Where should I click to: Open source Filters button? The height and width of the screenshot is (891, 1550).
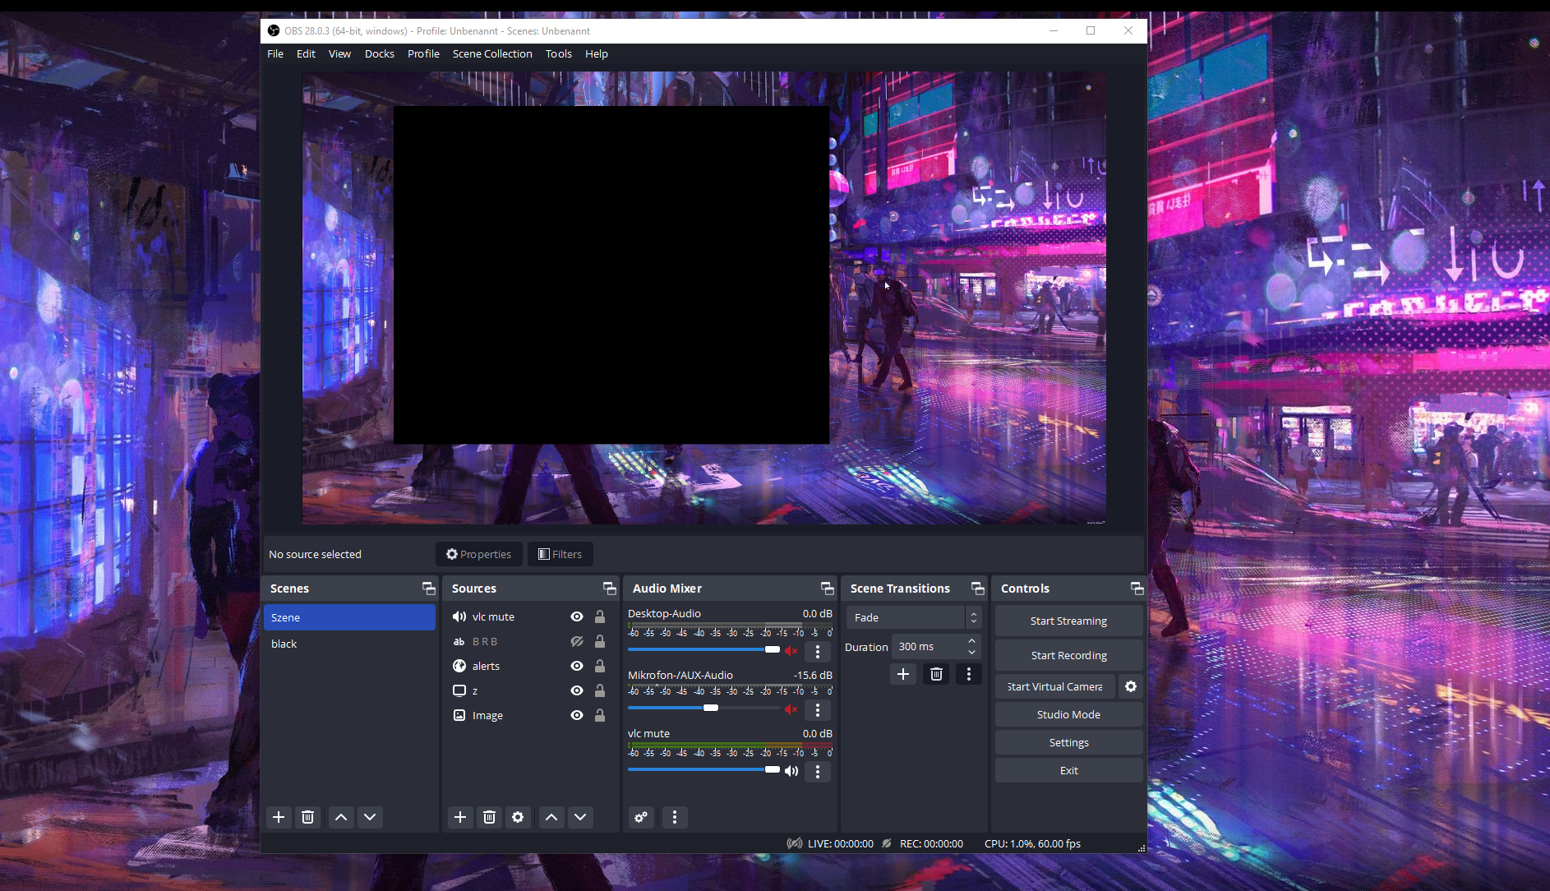[x=560, y=554]
